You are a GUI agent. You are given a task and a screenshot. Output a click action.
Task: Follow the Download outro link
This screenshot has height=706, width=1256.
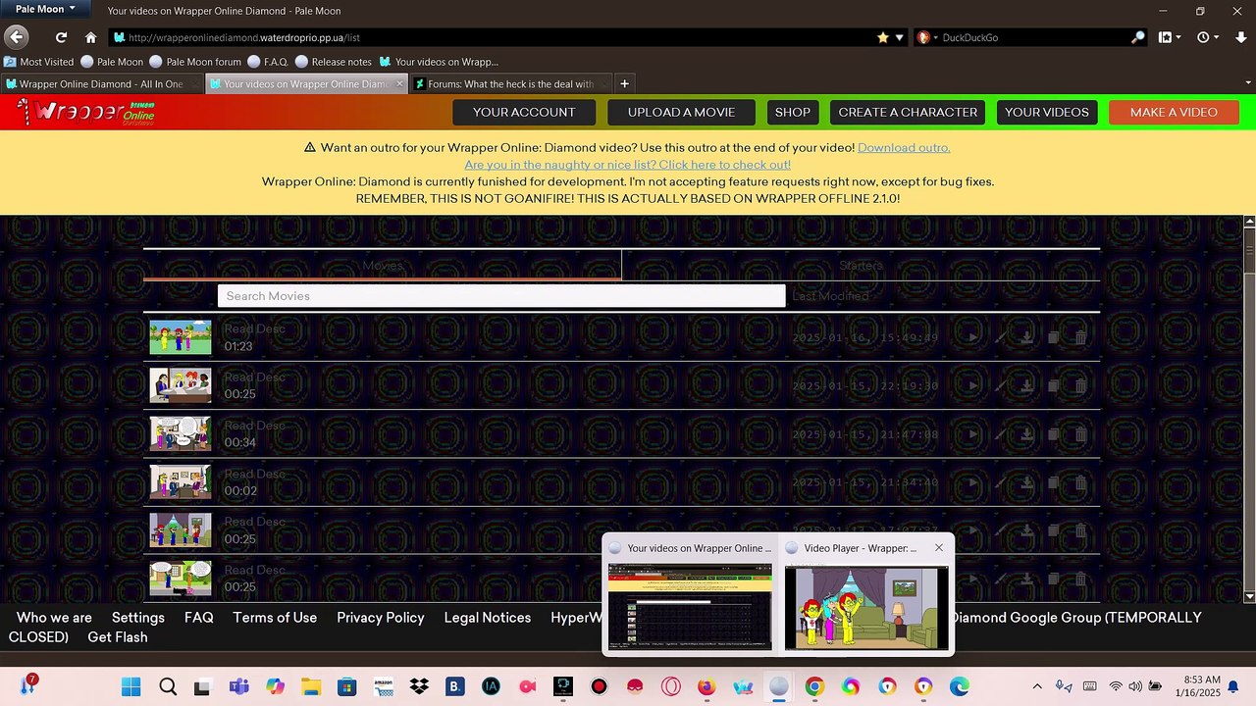coord(904,147)
